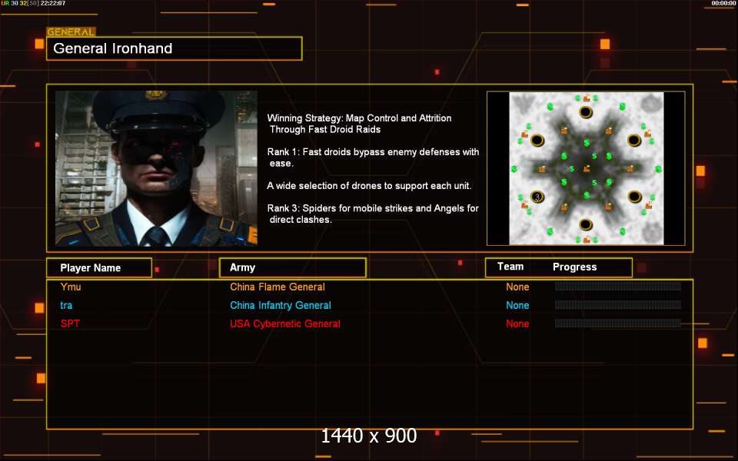Click the Rank 3 Spiders and Angels line
This screenshot has height=461, width=738.
pos(373,214)
